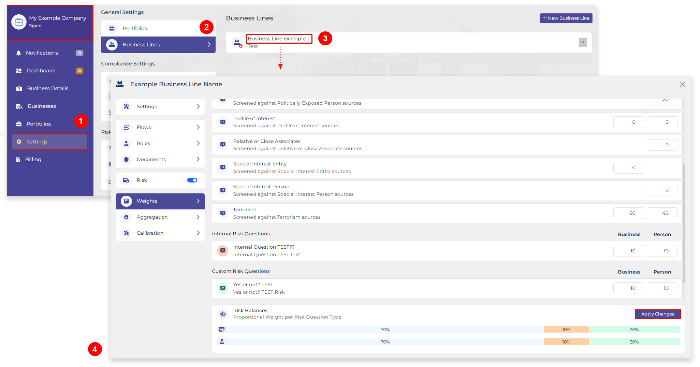Click the Special Interest Entity weight field
This screenshot has width=700, height=367.
(628, 167)
